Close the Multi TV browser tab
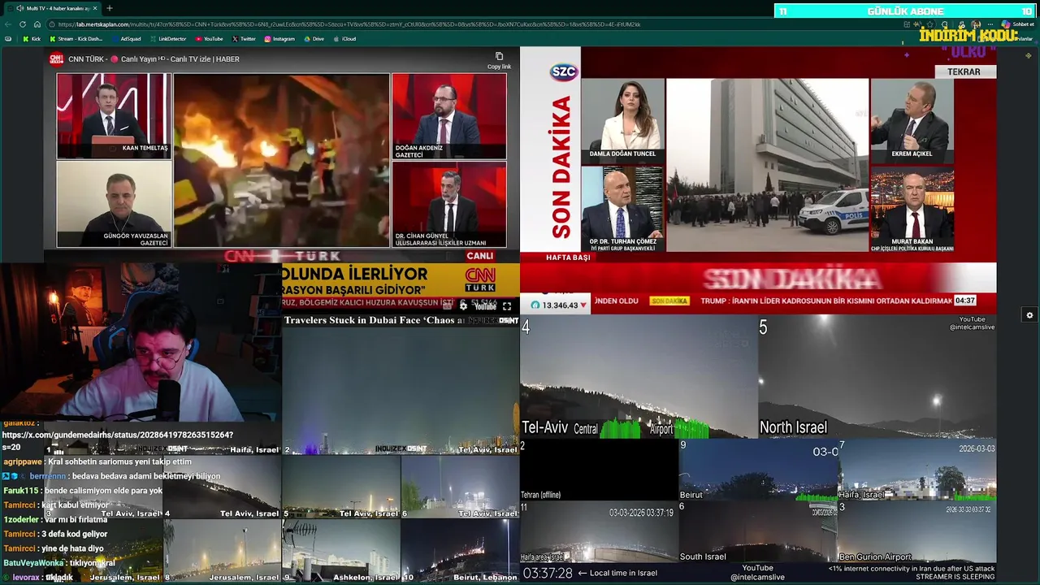This screenshot has width=1040, height=585. [x=95, y=8]
